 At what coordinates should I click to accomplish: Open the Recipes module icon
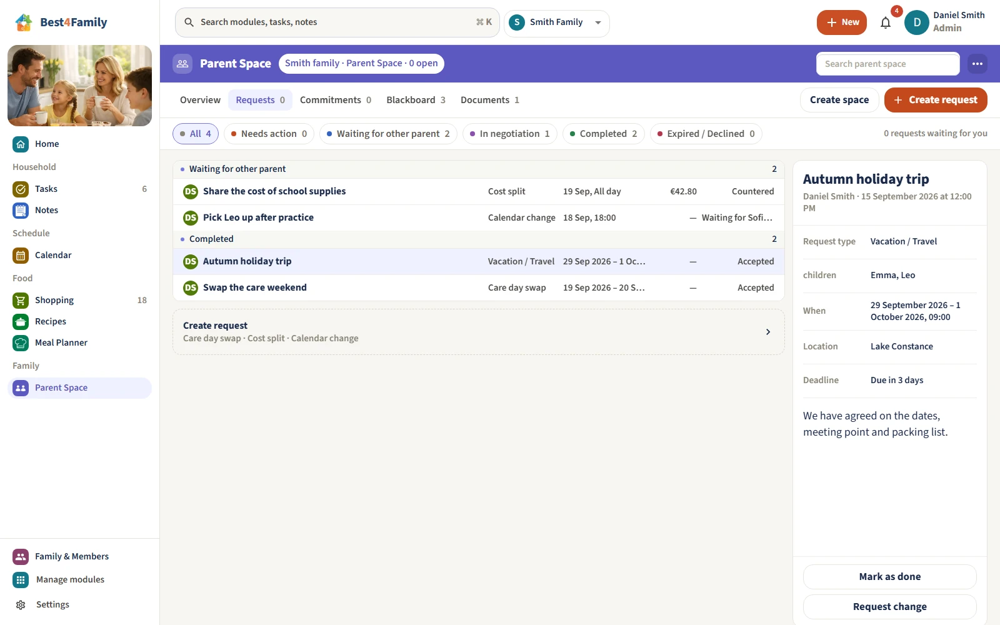click(x=21, y=321)
